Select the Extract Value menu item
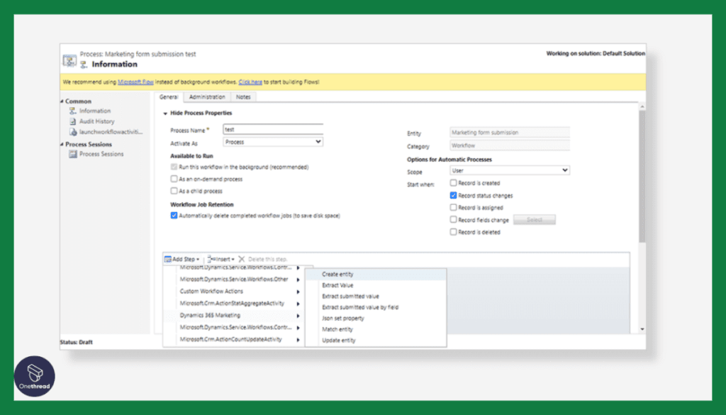 coord(376,285)
